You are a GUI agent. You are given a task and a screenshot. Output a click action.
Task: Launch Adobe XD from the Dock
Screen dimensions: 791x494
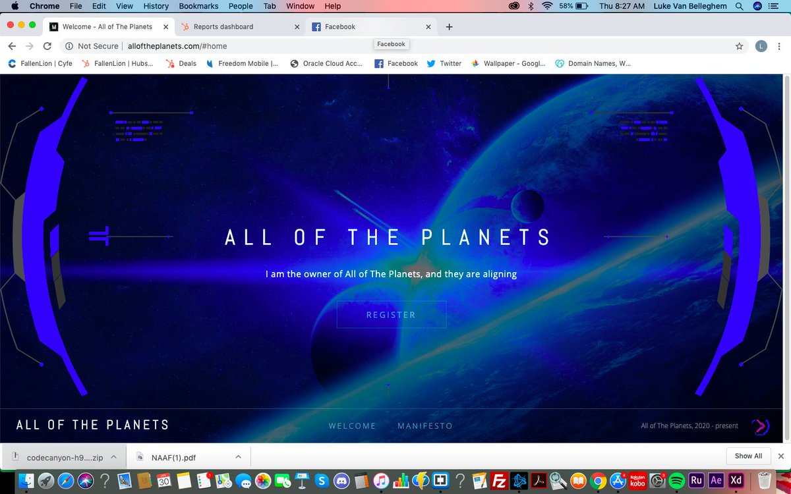(x=735, y=480)
